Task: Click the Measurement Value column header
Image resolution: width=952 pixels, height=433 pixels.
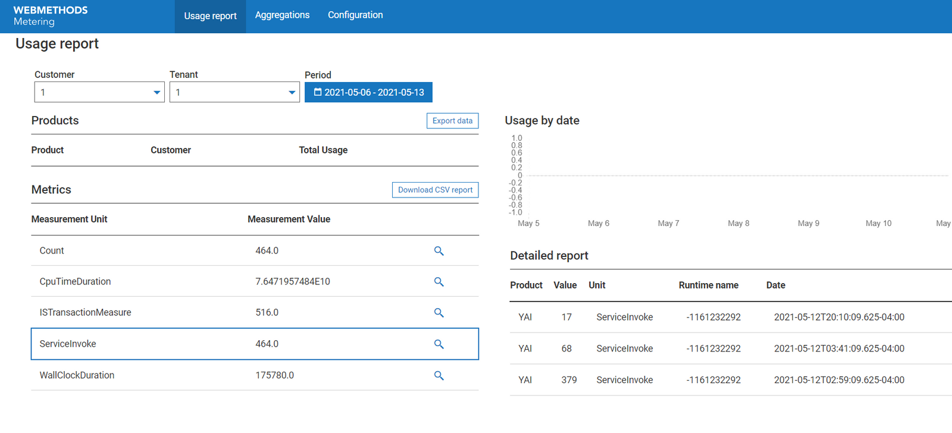Action: pyautogui.click(x=289, y=219)
